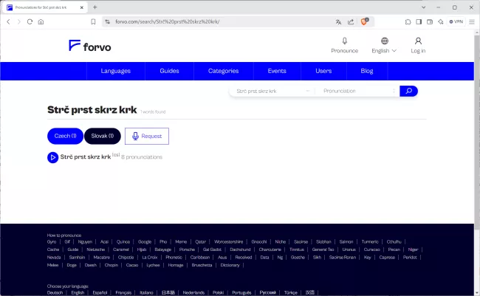Expand the English language dropdown
This screenshot has height=296, width=480.
pos(384,51)
